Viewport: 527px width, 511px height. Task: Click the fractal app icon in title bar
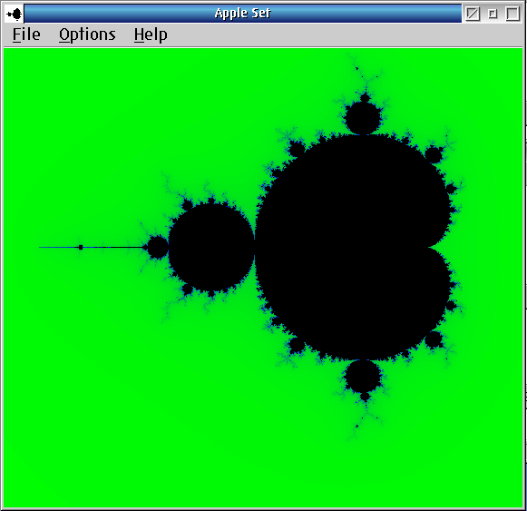click(x=15, y=14)
